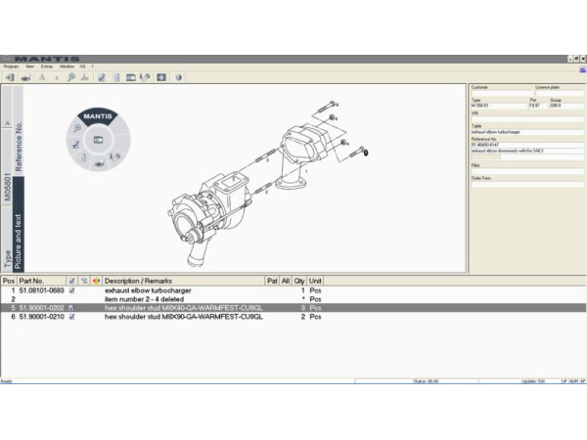
Task: Select the exhaust elbow turbocharger row
Action: 147,290
